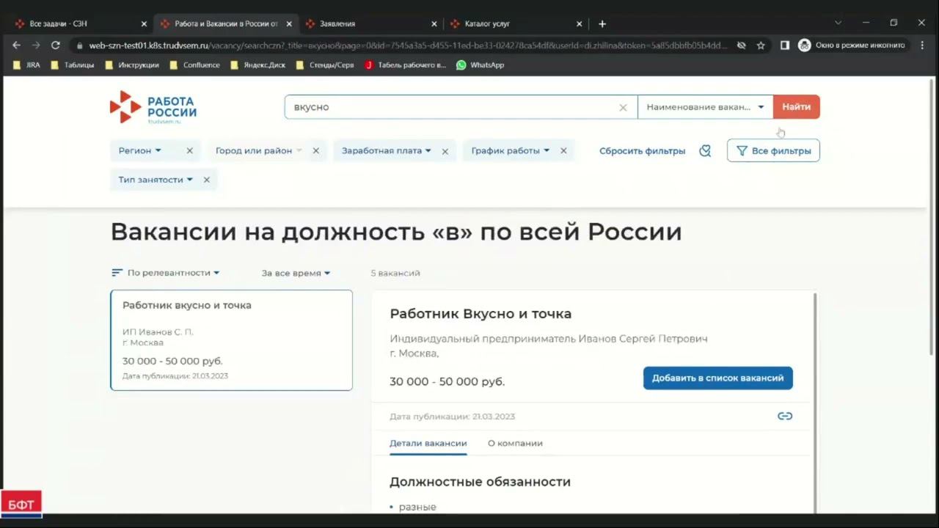The width and height of the screenshot is (939, 528).
Task: Open the side panel icon in toolbar
Action: click(x=784, y=45)
